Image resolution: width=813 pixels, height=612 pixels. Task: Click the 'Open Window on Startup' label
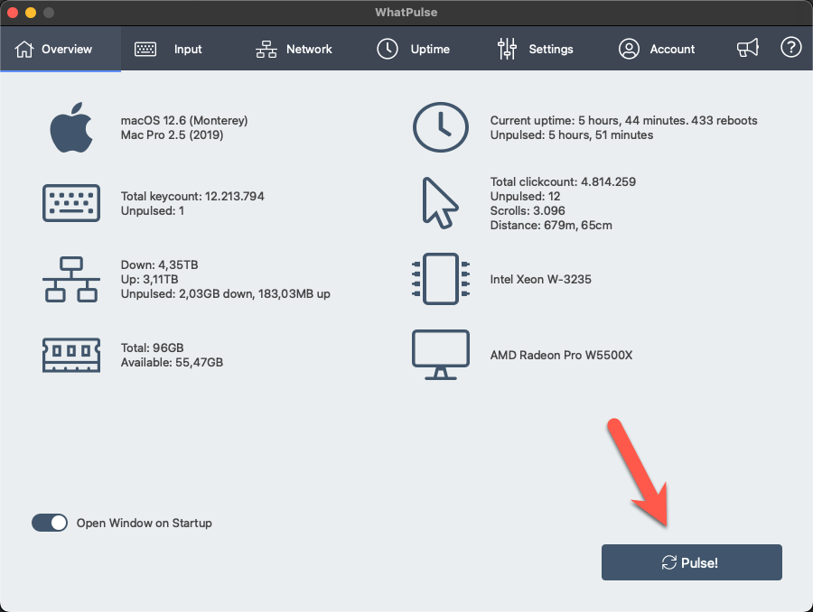[x=145, y=523]
